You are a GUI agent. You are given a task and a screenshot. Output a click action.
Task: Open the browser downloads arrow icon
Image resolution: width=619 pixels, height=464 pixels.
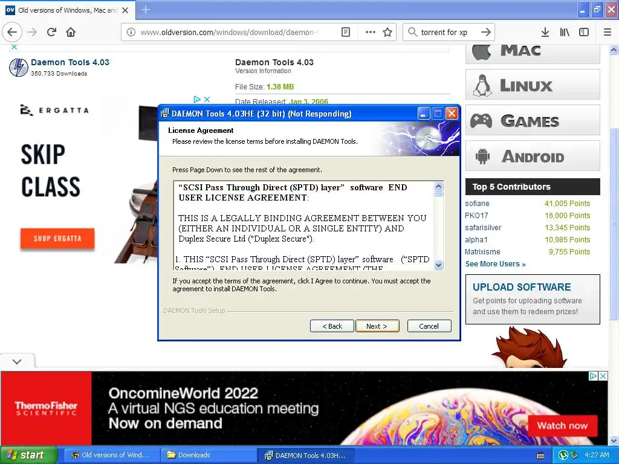pos(545,32)
